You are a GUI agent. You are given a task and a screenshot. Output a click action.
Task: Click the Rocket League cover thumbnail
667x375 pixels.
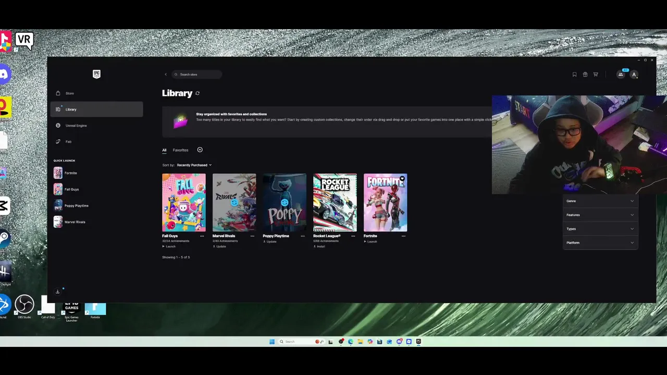tap(335, 203)
